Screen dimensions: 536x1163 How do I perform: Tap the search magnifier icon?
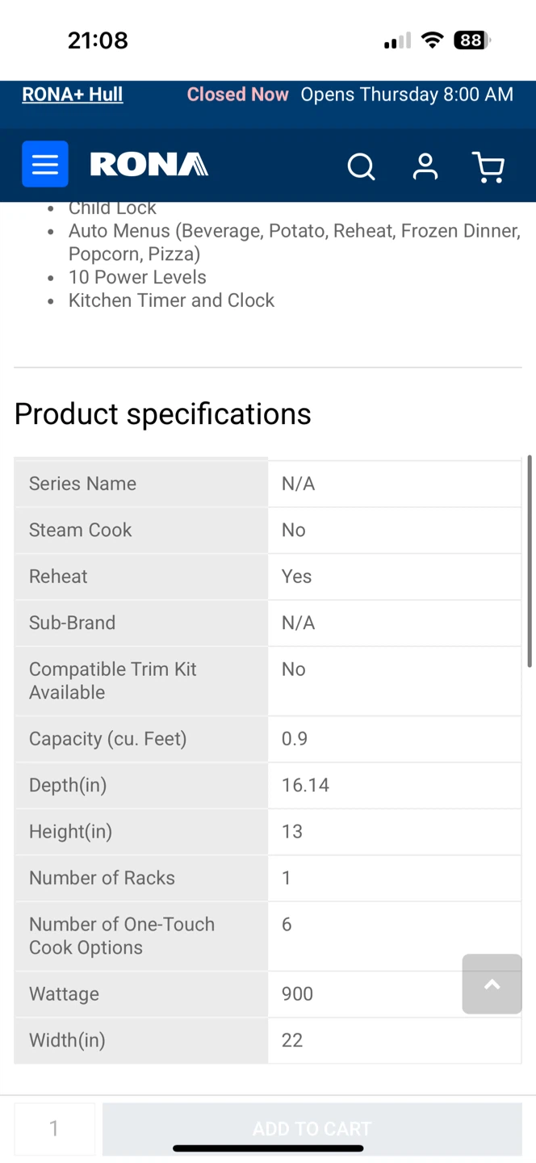click(x=361, y=166)
